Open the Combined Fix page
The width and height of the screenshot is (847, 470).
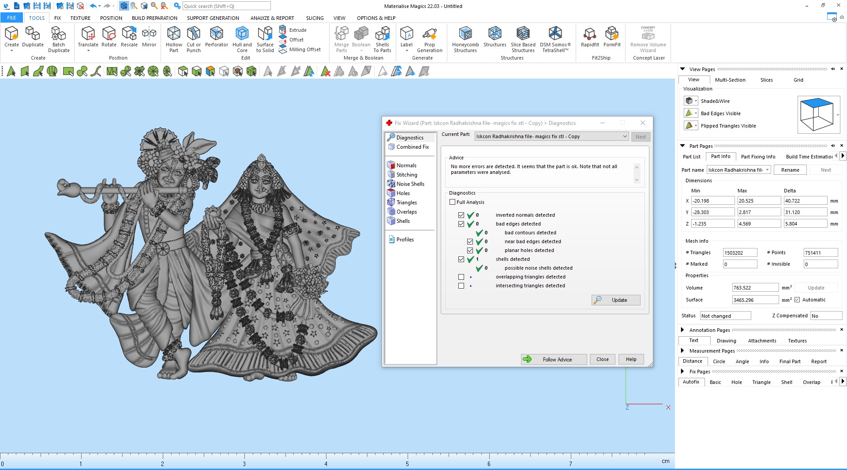tap(409, 147)
